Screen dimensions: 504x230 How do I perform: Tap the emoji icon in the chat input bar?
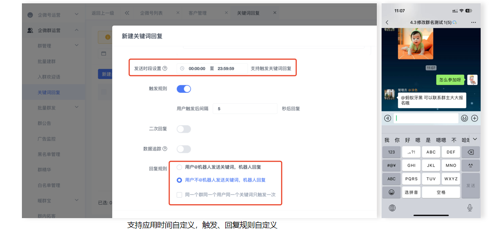(464, 118)
